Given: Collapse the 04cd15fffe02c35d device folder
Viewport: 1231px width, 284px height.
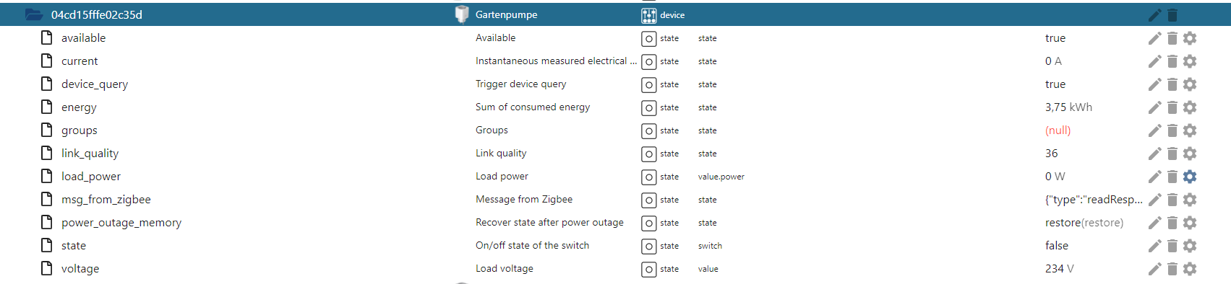Looking at the screenshot, I should pyautogui.click(x=34, y=14).
